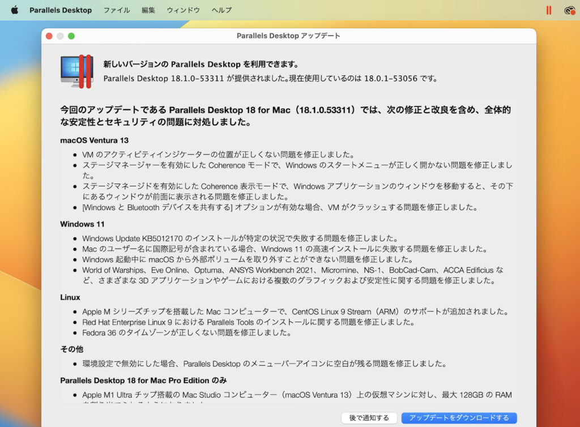
Task: Open the ウィンドウ menu
Action: click(x=183, y=10)
